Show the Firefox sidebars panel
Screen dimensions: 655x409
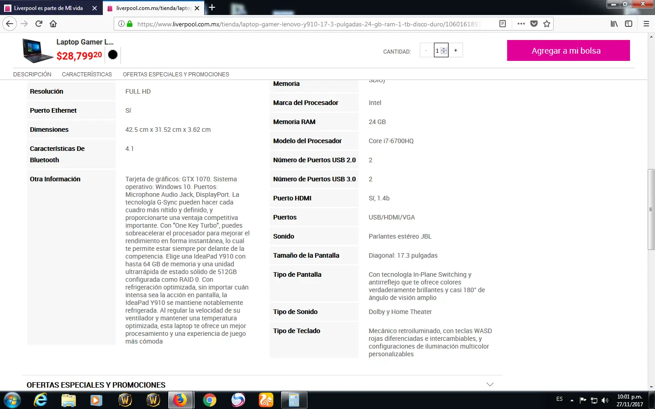629,24
